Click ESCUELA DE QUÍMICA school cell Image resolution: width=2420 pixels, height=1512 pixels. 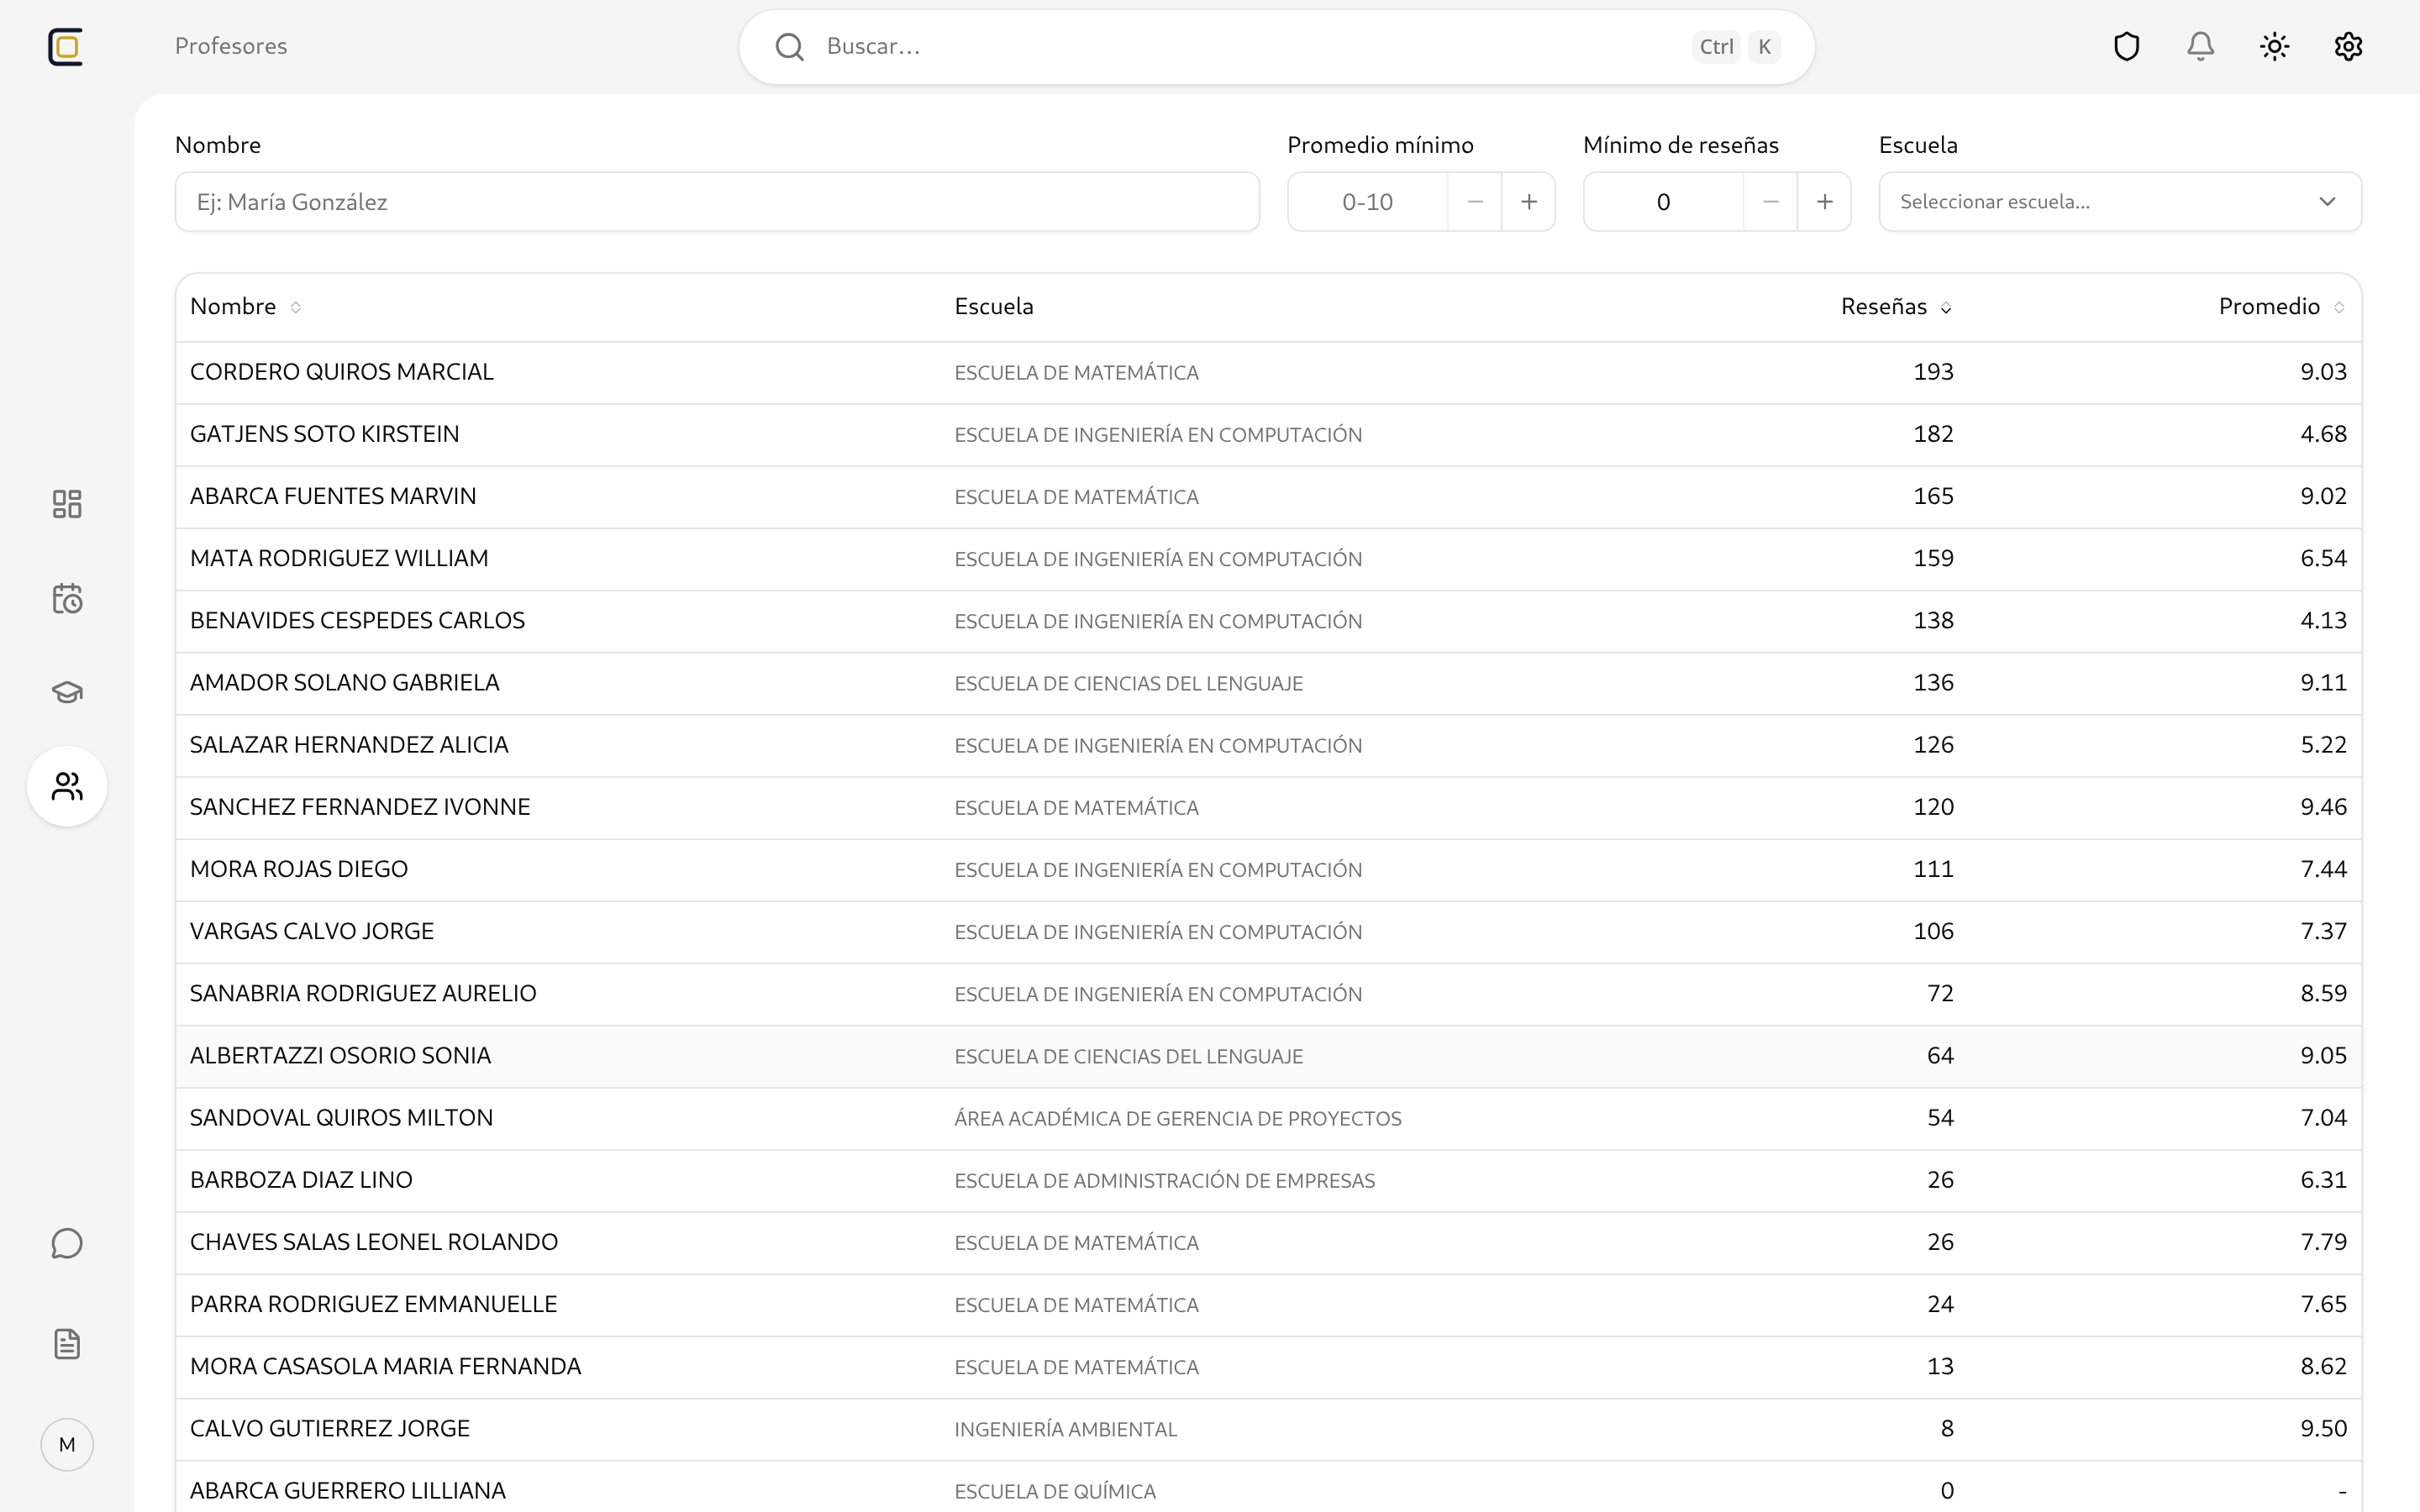(1055, 1492)
